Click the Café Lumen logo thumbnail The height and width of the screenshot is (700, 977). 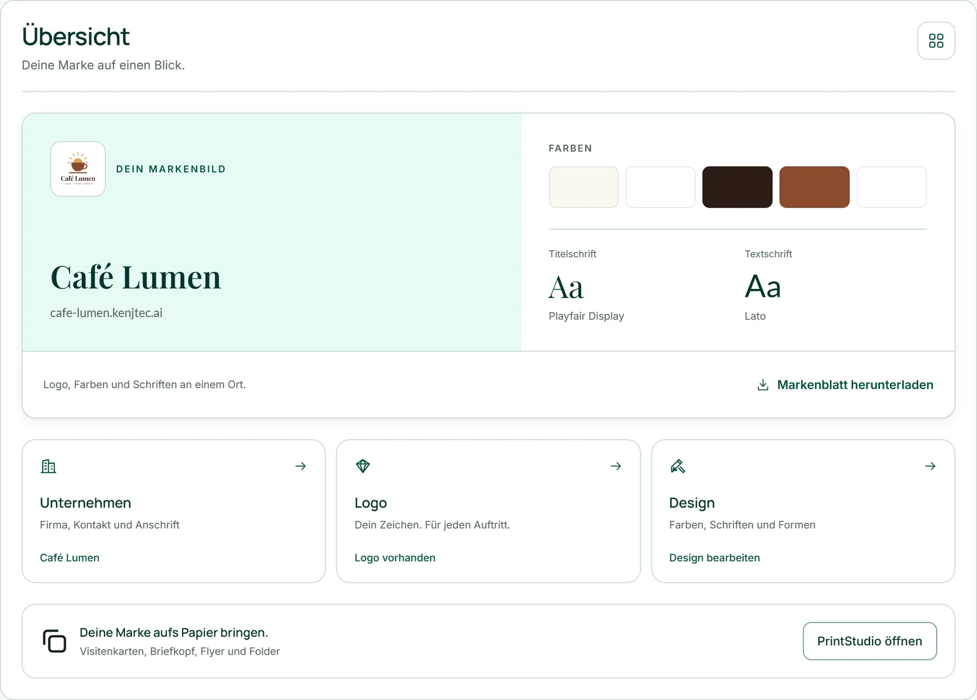78,169
